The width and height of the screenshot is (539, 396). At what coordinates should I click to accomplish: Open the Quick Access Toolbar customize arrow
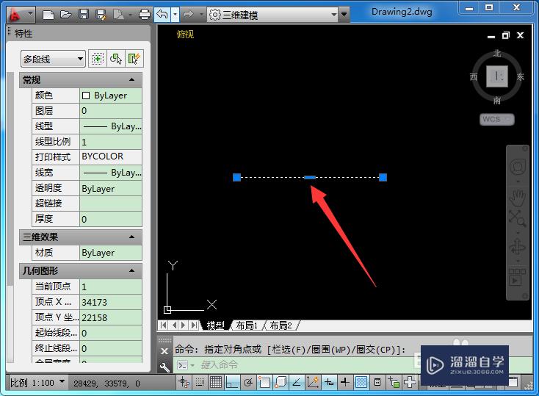click(344, 15)
